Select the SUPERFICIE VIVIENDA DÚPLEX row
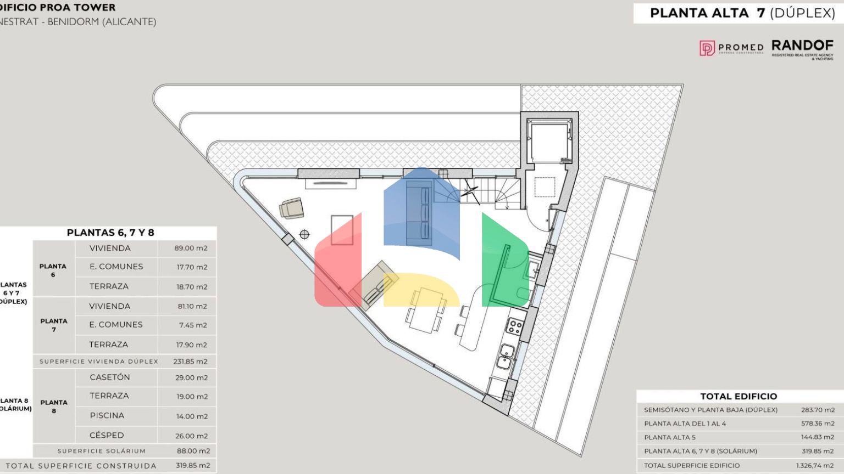The image size is (844, 474). coord(125,362)
